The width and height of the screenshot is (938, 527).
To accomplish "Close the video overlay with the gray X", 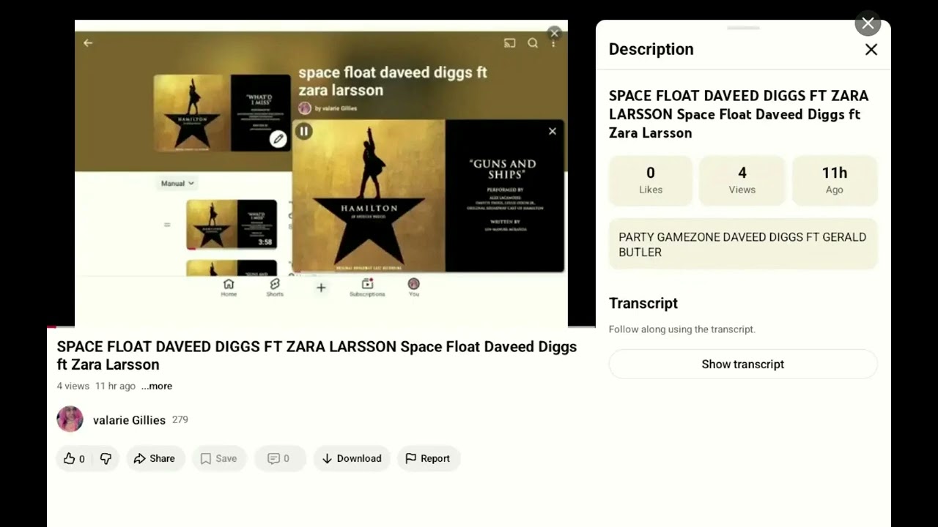I will (x=555, y=33).
